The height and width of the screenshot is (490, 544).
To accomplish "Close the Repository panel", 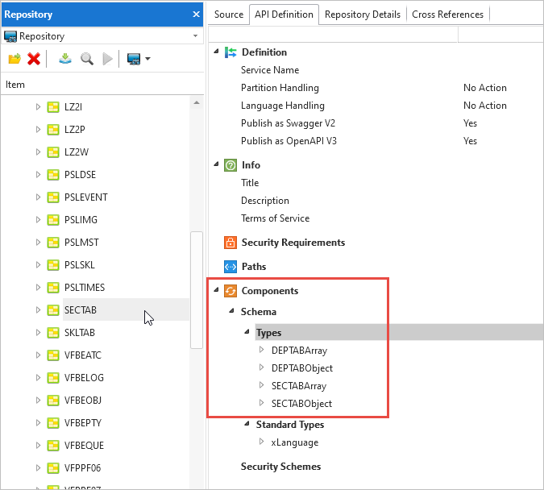I will click(x=197, y=15).
